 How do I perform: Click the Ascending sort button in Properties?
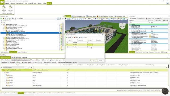click(x=158, y=21)
